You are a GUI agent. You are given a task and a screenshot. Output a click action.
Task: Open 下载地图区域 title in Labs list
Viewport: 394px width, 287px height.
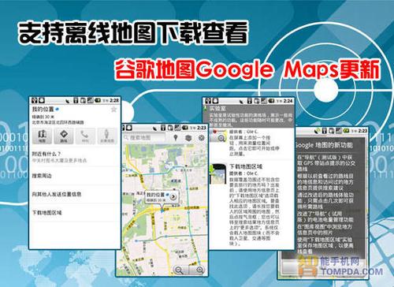[246, 166]
